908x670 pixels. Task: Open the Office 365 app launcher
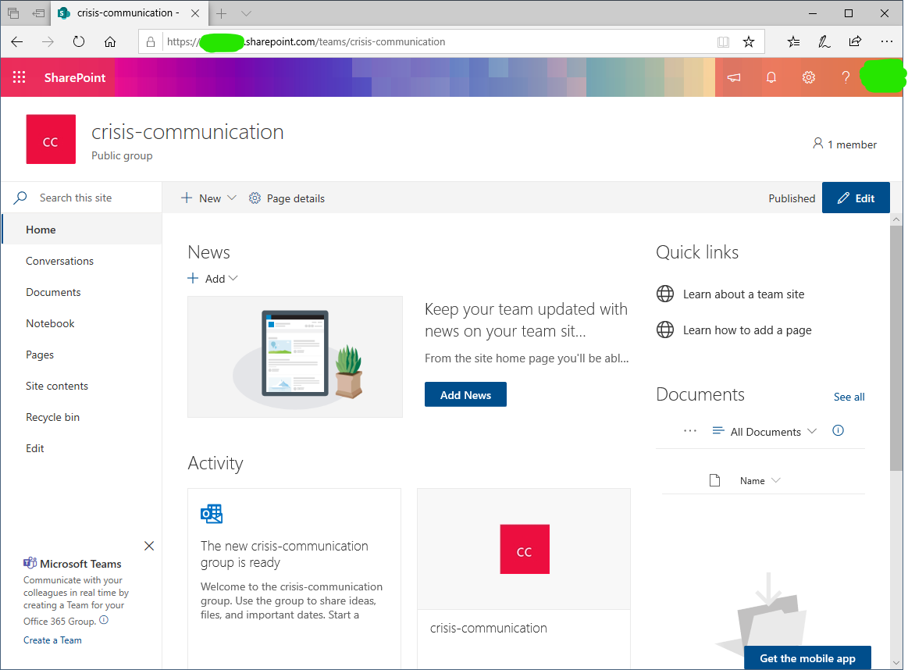coord(18,77)
